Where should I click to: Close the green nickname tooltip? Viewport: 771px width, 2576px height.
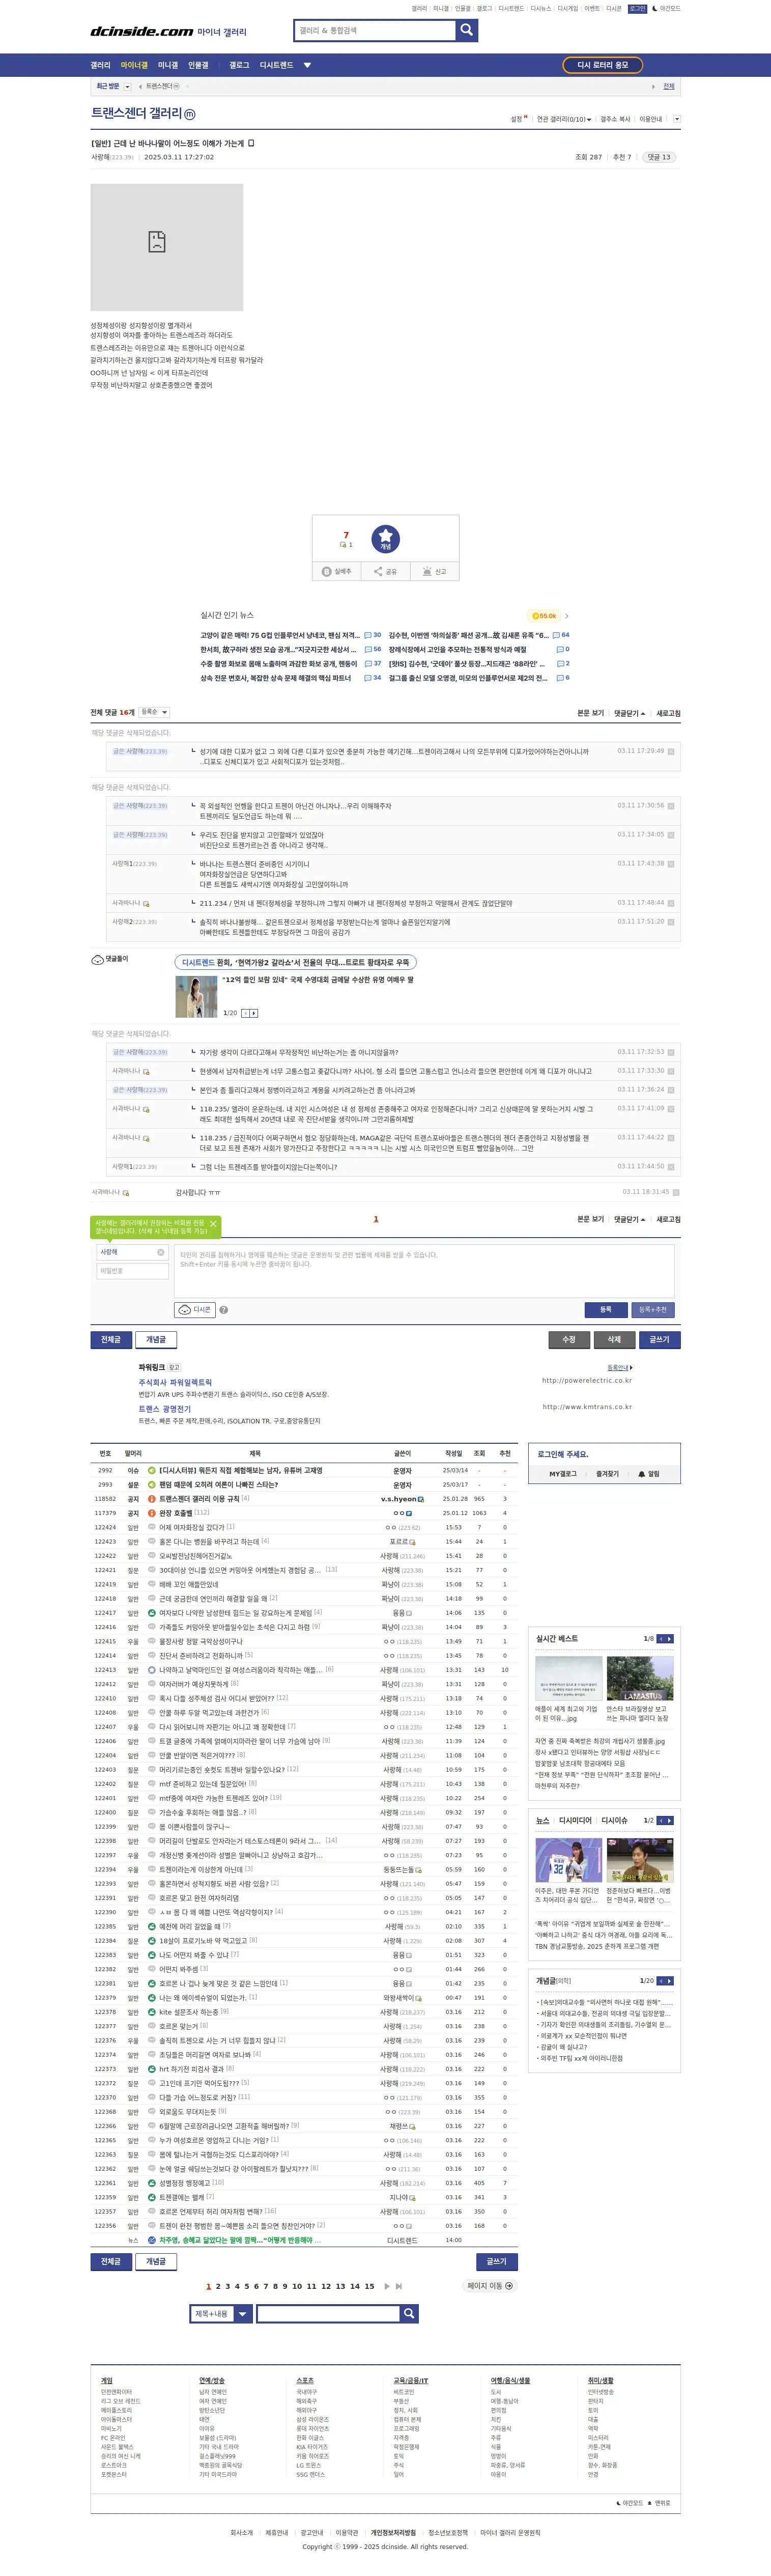coord(213,1223)
